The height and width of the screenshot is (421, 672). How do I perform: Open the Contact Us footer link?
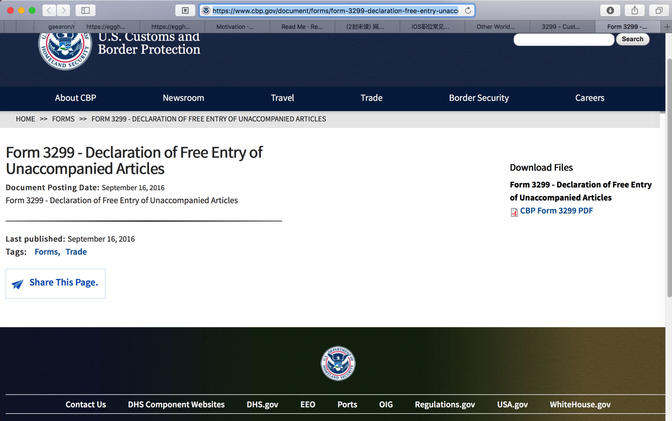[86, 405]
